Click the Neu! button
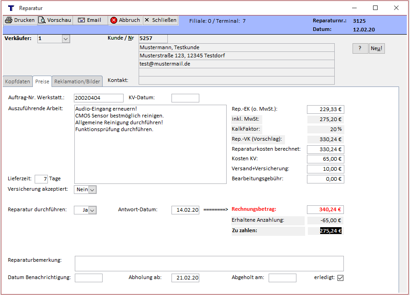 pos(377,48)
